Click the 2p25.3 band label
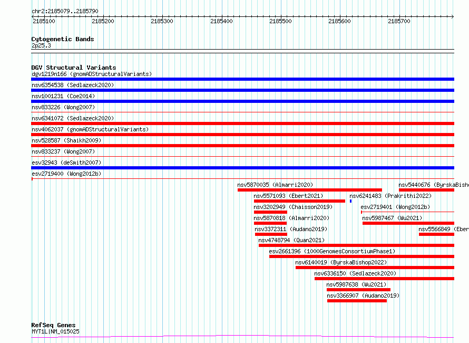Viewport: 469px width, 343px height. point(41,45)
